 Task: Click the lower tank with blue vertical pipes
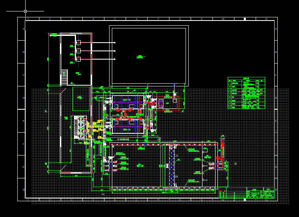point(128,126)
